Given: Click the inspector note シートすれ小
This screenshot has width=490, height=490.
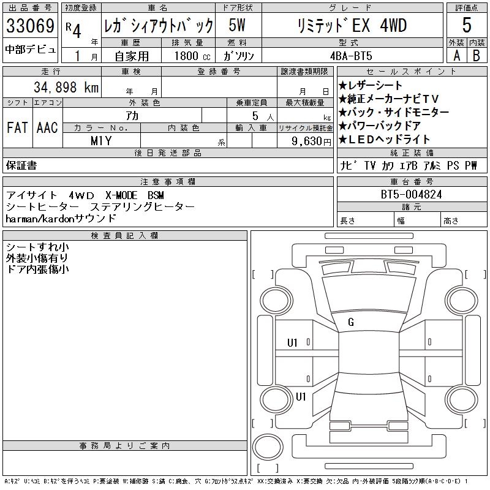Looking at the screenshot, I should [x=37, y=247].
